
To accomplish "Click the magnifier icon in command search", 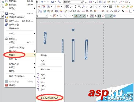I will click(83, 2).
